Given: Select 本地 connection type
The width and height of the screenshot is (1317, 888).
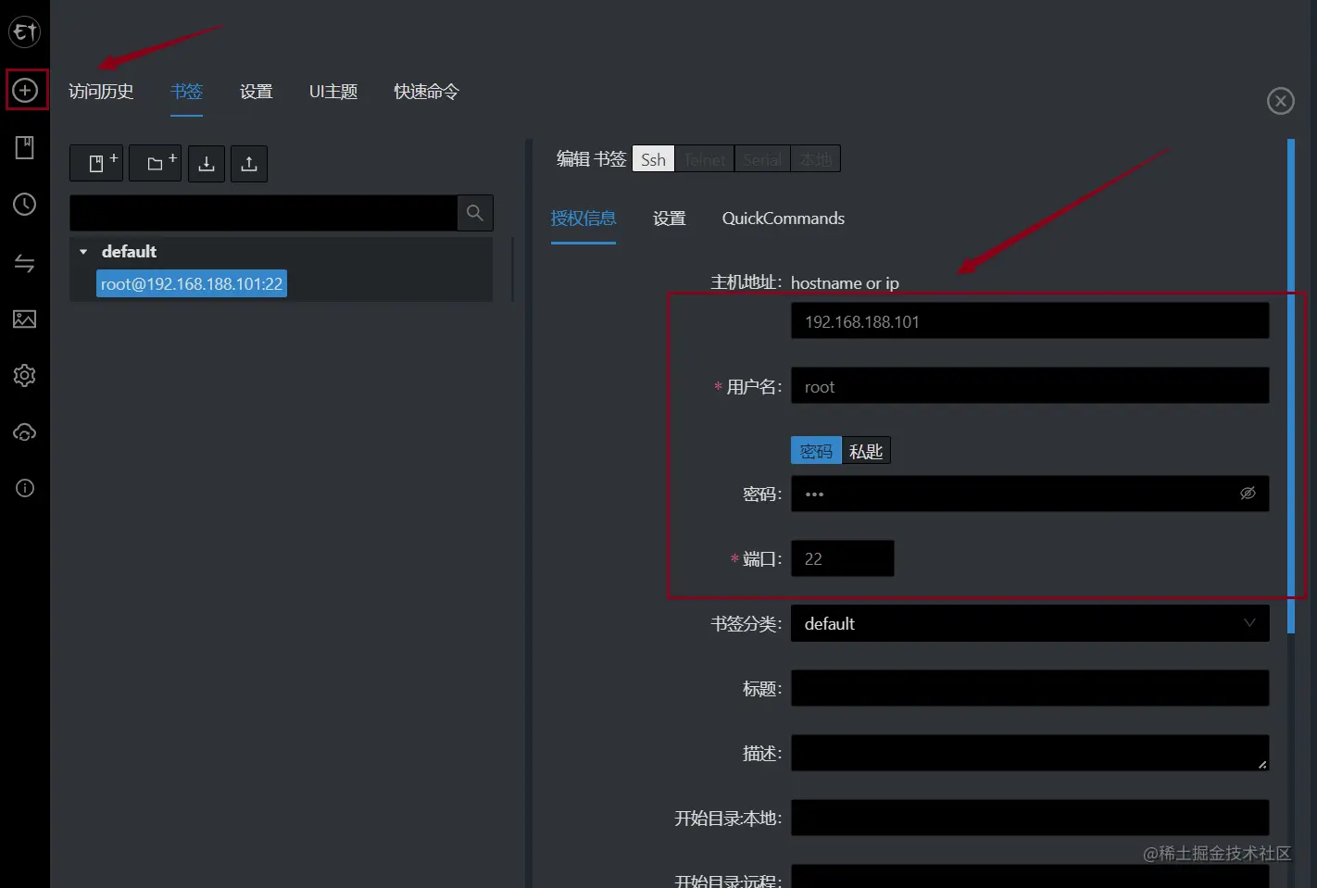Looking at the screenshot, I should pyautogui.click(x=816, y=159).
